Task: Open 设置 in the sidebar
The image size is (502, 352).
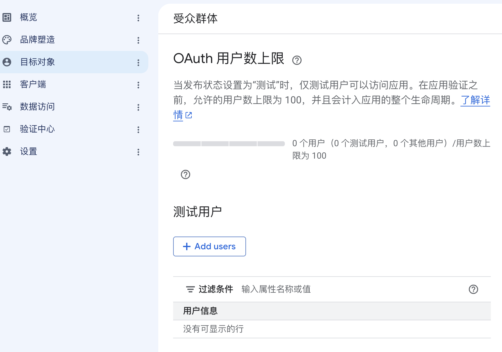Action: (x=74, y=151)
